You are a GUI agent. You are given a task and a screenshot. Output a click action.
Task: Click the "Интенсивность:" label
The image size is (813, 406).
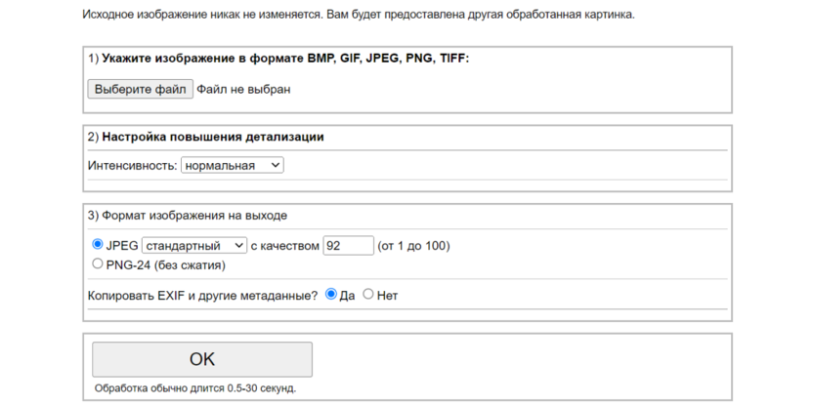click(x=132, y=166)
